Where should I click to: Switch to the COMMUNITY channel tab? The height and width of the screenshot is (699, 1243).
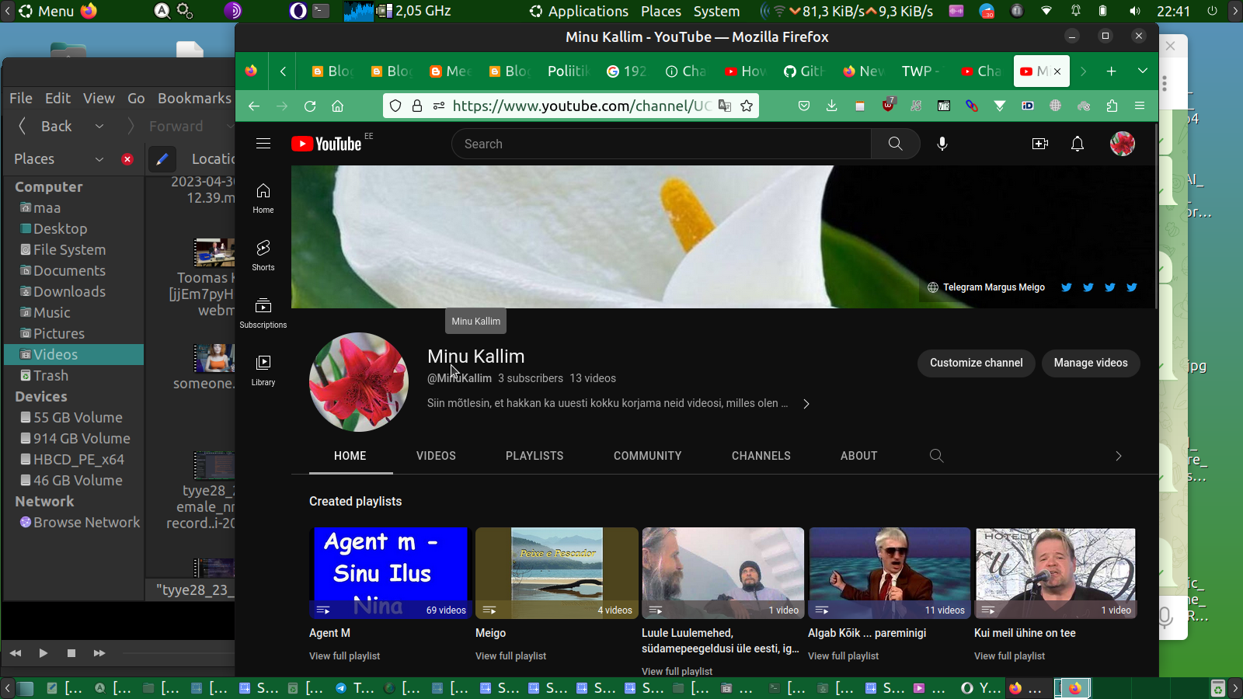[x=648, y=456]
